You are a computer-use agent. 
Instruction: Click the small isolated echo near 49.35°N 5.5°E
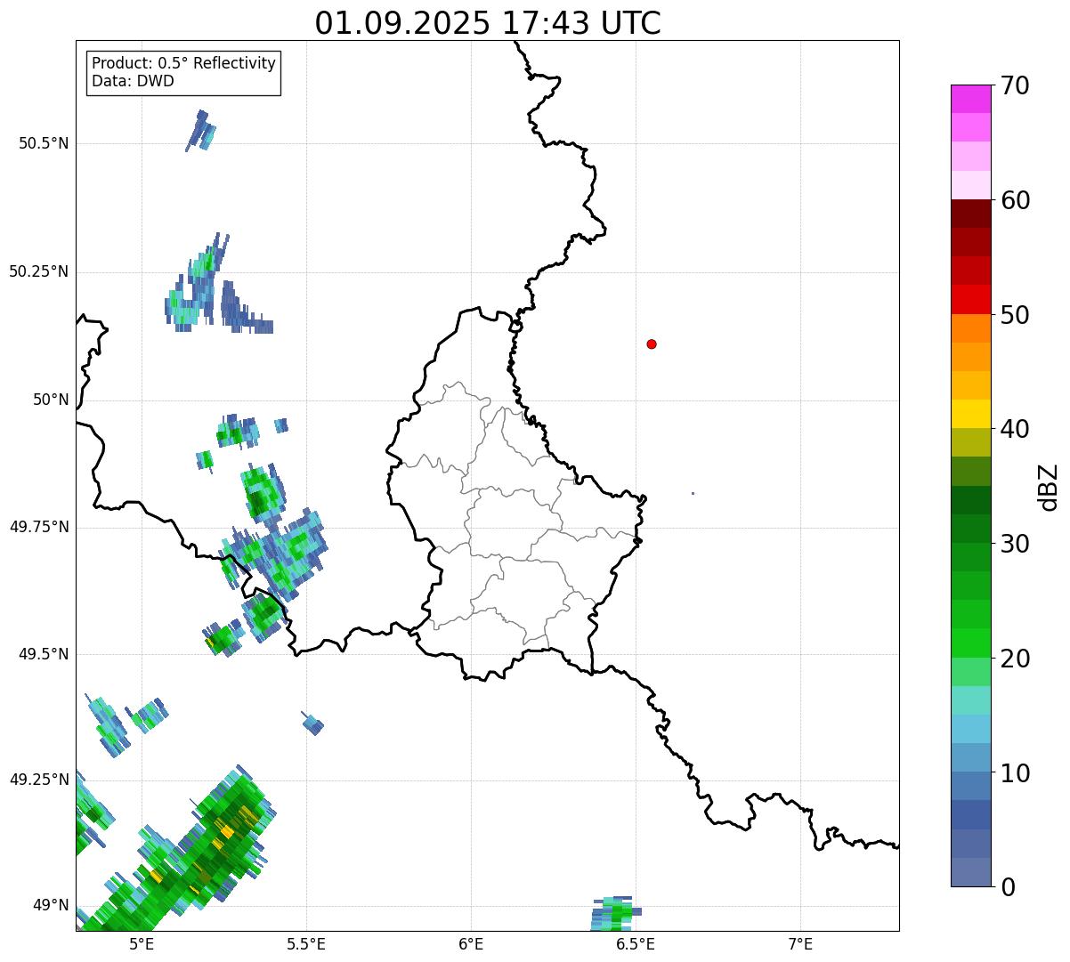click(x=312, y=724)
